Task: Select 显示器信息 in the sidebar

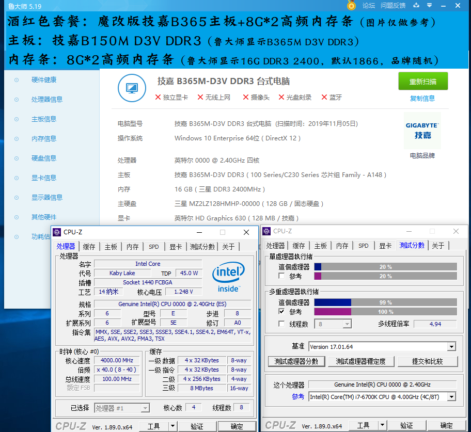Action: (x=47, y=198)
